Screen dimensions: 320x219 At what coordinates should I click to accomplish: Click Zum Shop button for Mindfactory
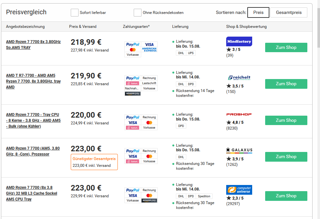286,47
